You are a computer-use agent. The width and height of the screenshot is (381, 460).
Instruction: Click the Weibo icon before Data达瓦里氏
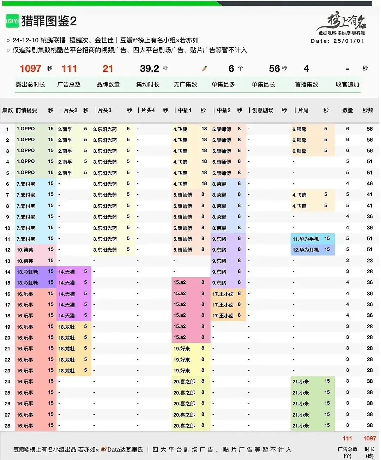103,450
